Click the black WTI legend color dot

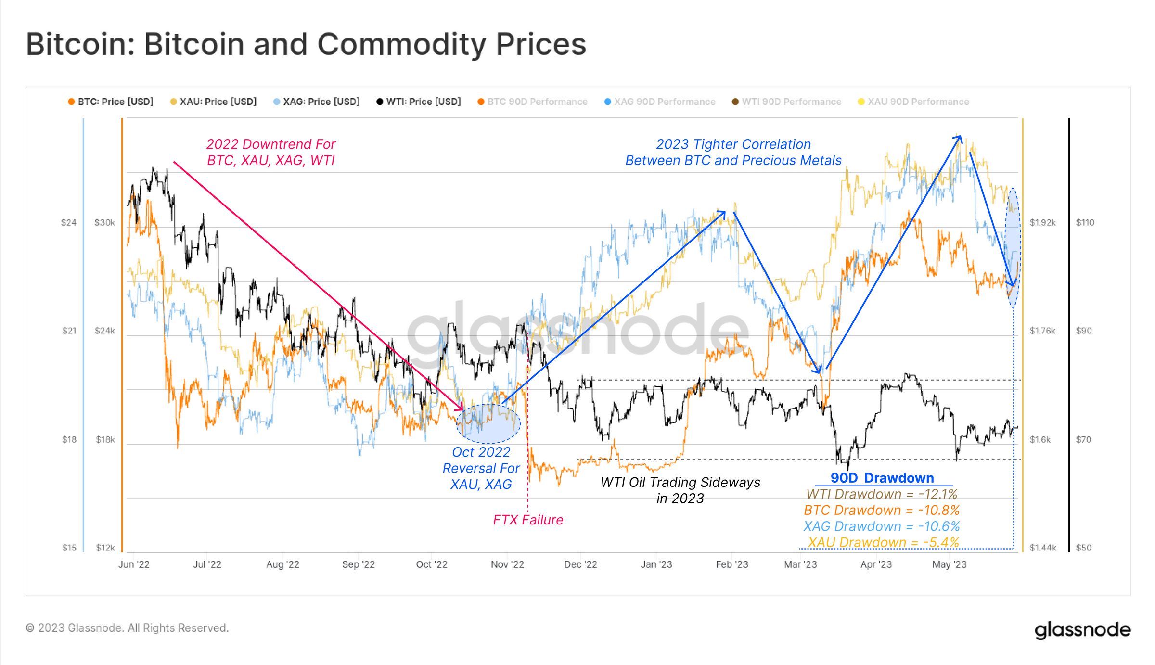[x=380, y=102]
